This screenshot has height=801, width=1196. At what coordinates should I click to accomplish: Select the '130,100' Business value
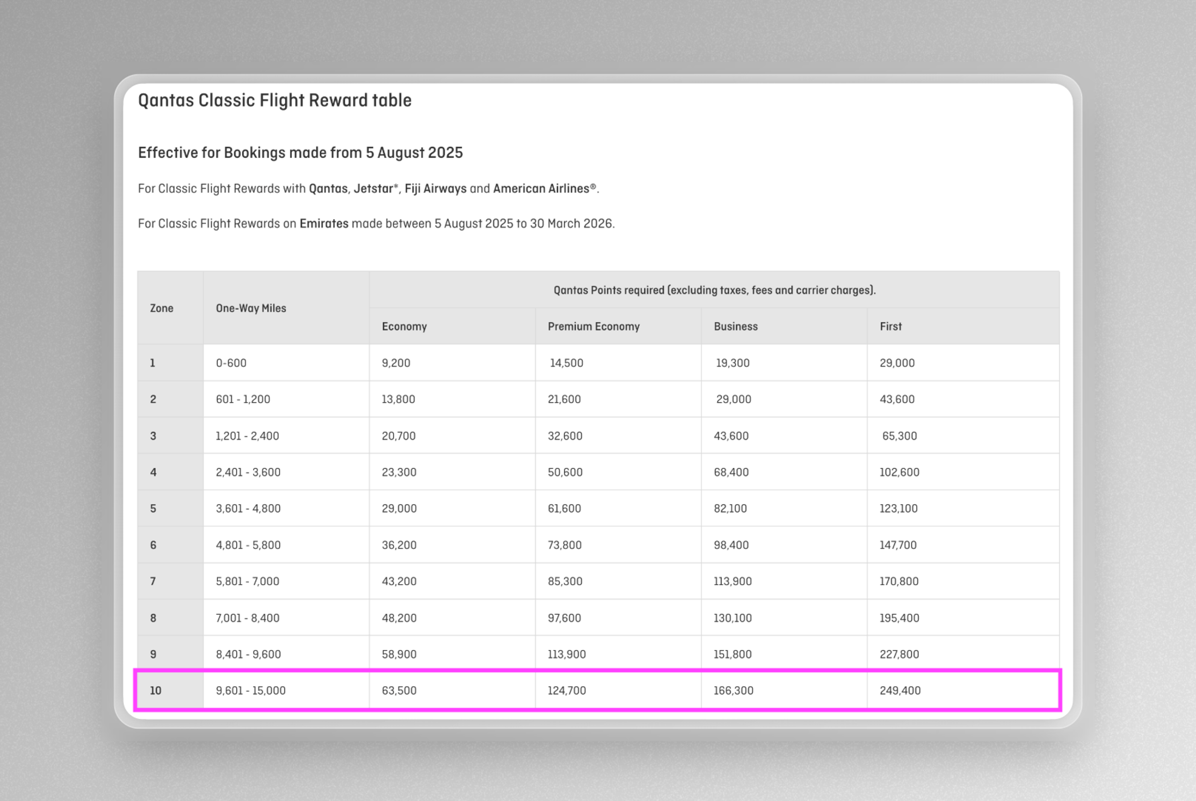coord(733,618)
